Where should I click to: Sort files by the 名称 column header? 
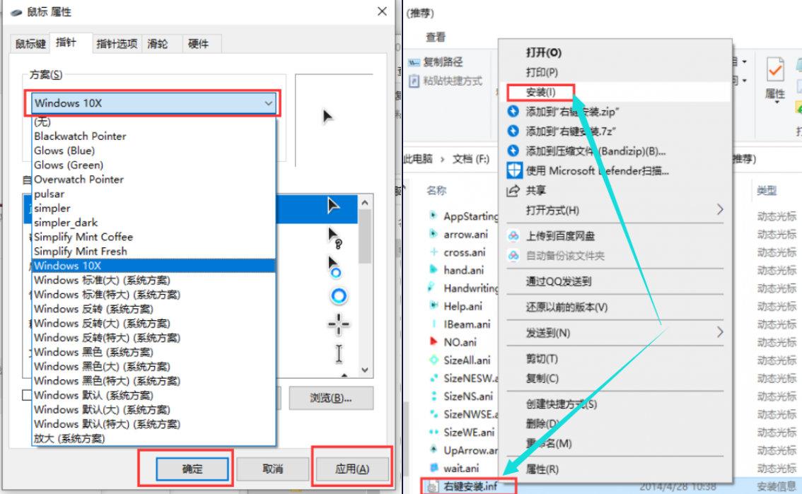tap(436, 191)
